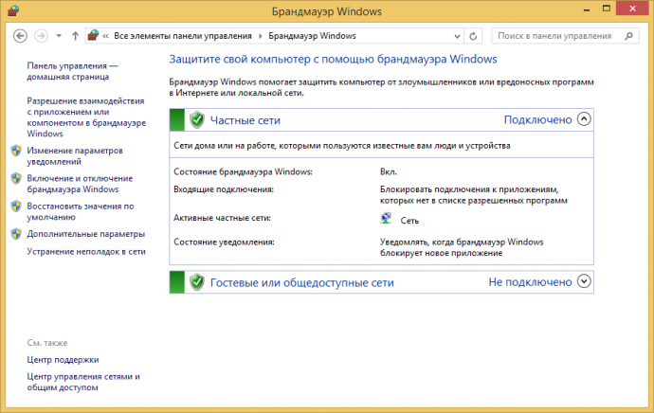Screen dimensions: 654x413
Task: Click the magnifier search icon
Action: 628,36
